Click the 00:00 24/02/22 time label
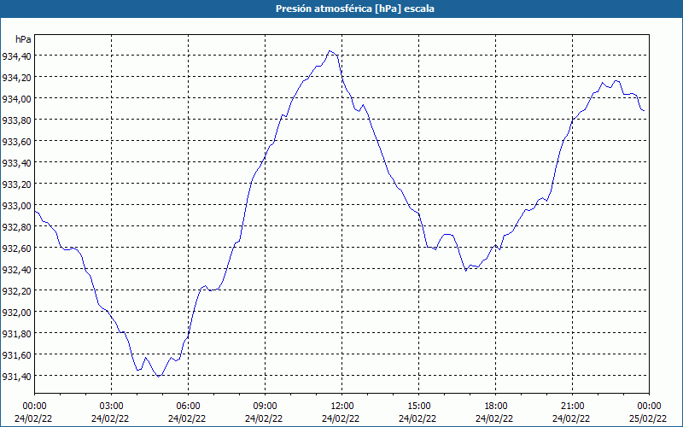683x427 pixels. pyautogui.click(x=33, y=412)
